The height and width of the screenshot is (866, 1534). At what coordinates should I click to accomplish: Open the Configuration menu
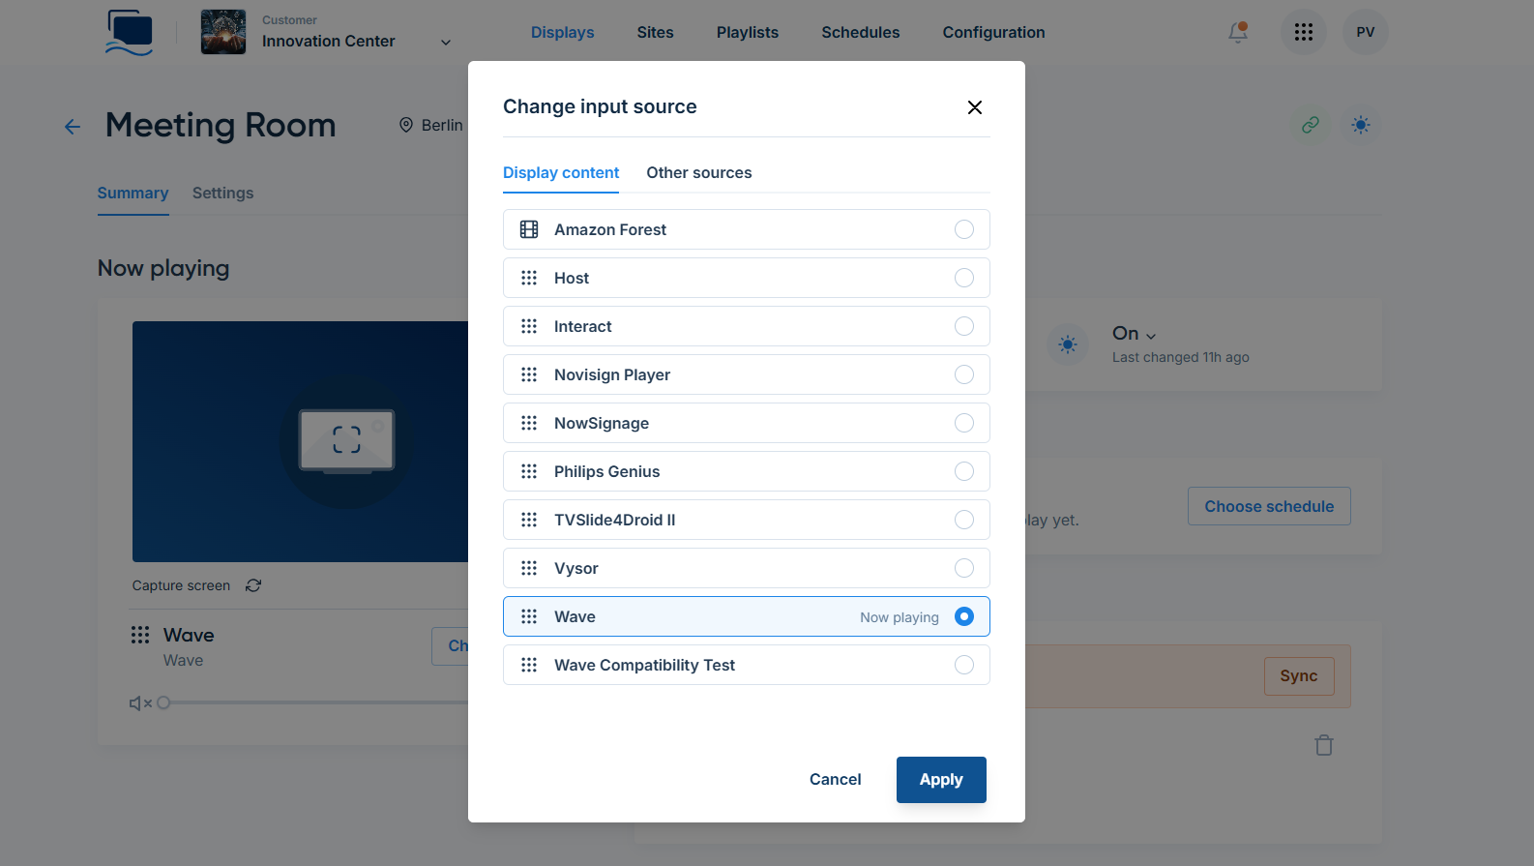point(994,32)
